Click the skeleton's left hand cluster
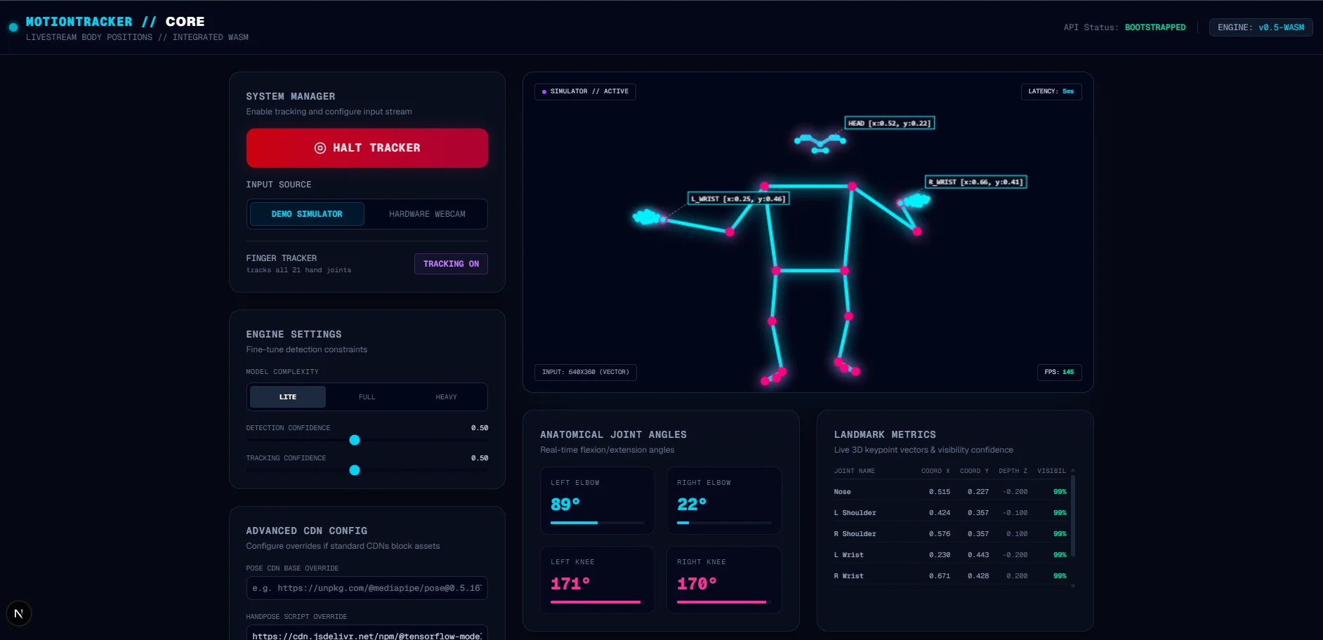Screen dimensions: 1323x640 [x=647, y=217]
